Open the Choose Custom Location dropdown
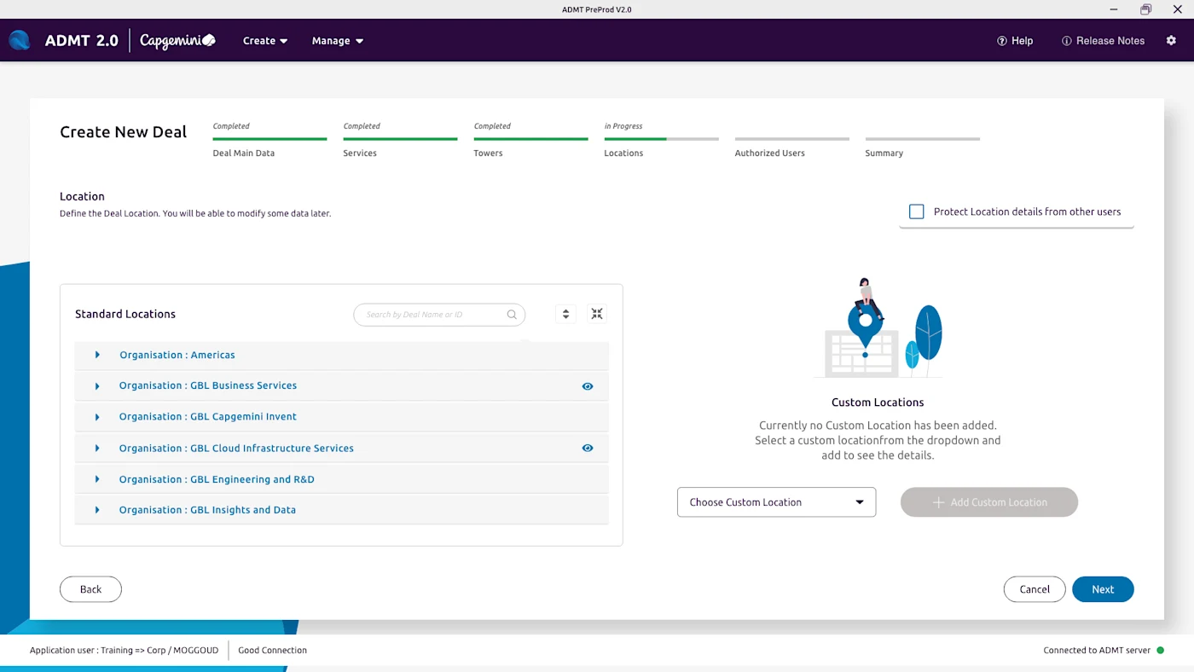Image resolution: width=1194 pixels, height=672 pixels. pos(776,502)
